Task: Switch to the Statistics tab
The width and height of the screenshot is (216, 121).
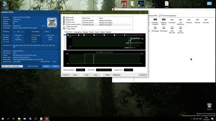Action: (x=108, y=32)
